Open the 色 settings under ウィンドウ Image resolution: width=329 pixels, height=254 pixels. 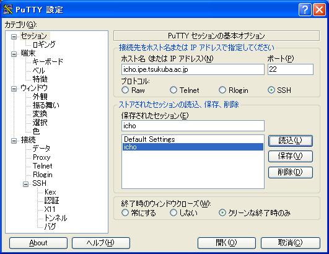[x=36, y=131]
